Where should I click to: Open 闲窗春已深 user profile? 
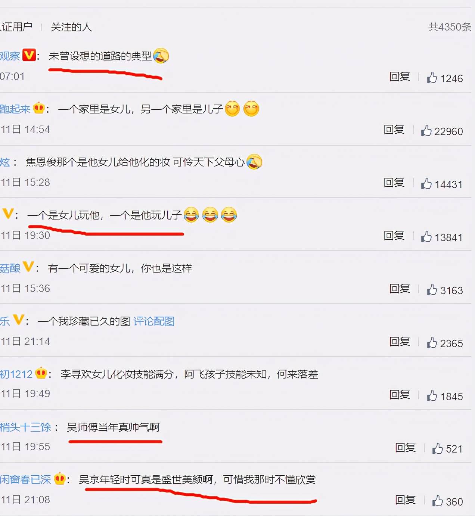coord(25,479)
